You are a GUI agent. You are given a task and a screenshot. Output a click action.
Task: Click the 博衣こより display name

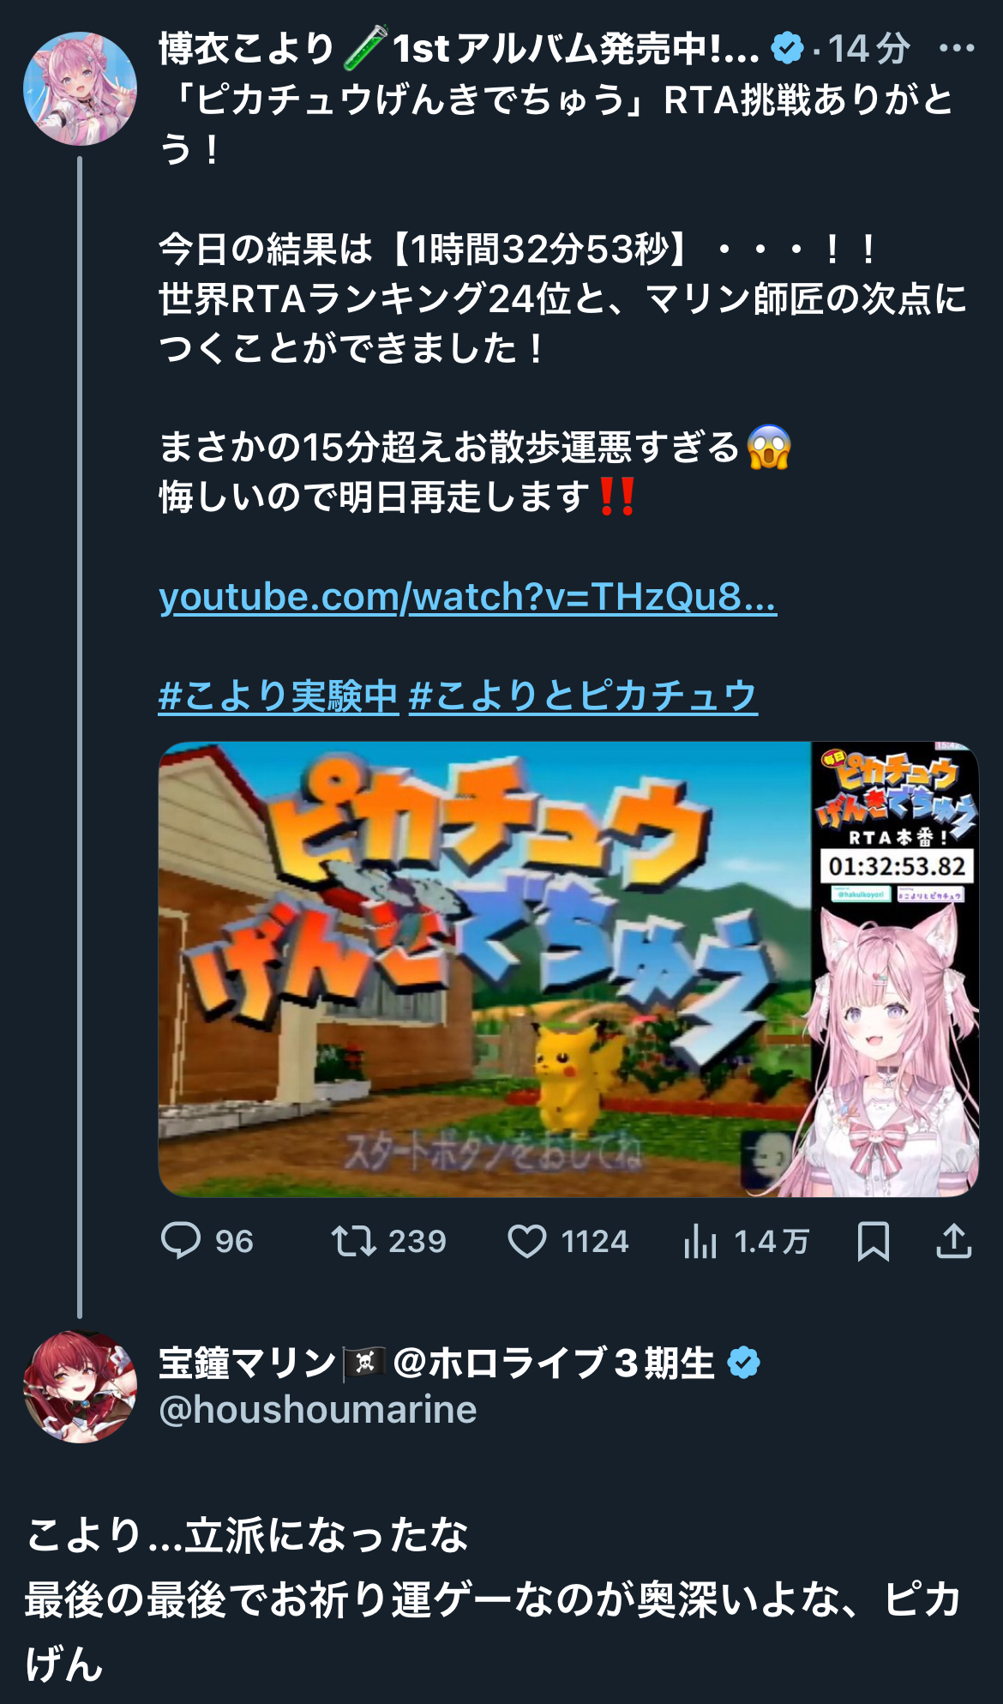[x=247, y=48]
